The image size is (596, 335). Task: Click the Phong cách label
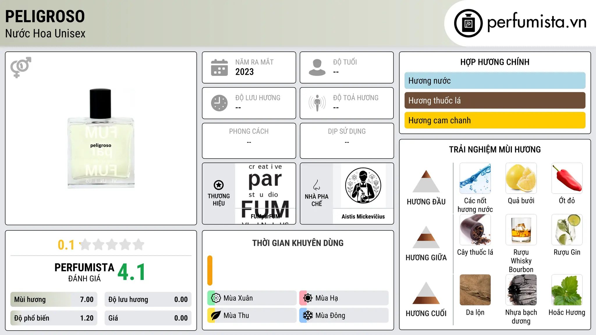click(249, 131)
